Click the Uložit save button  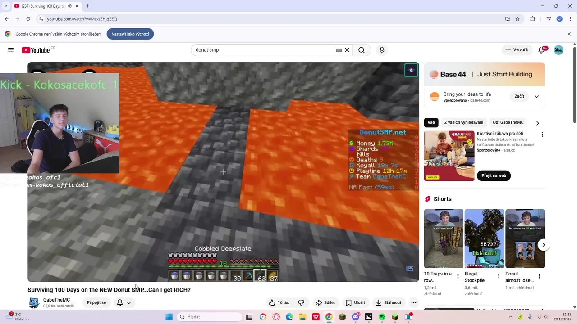coord(355,302)
